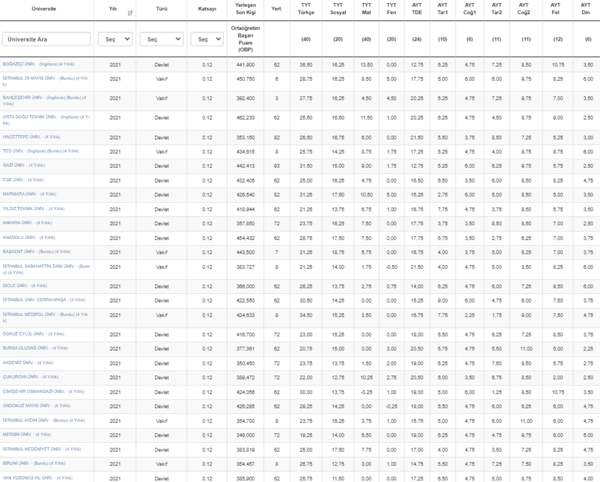Open the HACETTEPE ÜNİV. link
The width and height of the screenshot is (600, 482).
click(31, 137)
